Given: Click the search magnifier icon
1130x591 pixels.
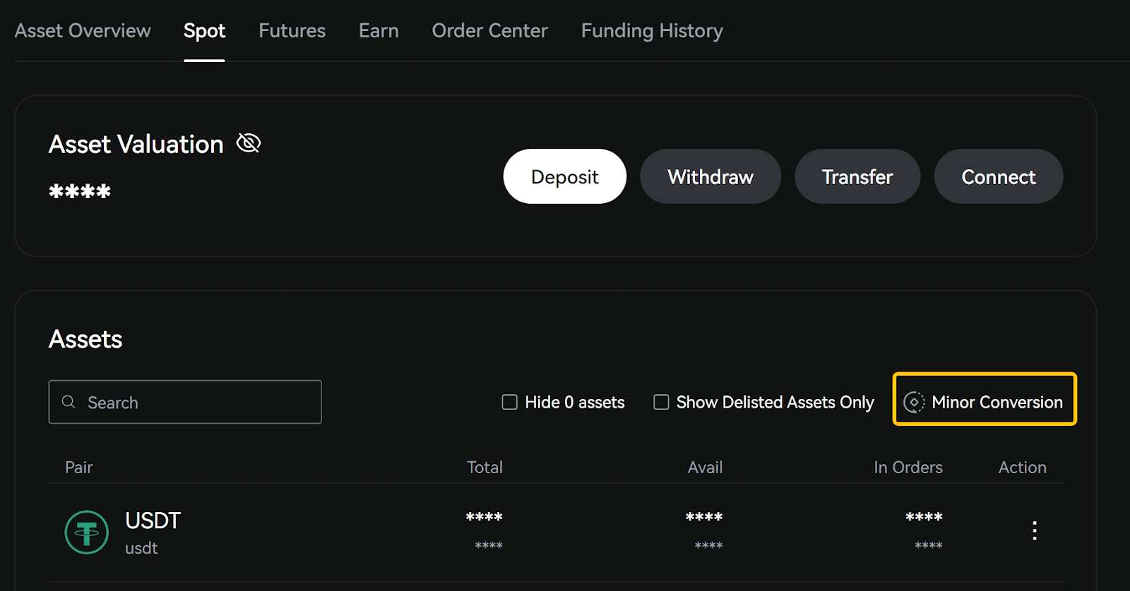Looking at the screenshot, I should 69,402.
